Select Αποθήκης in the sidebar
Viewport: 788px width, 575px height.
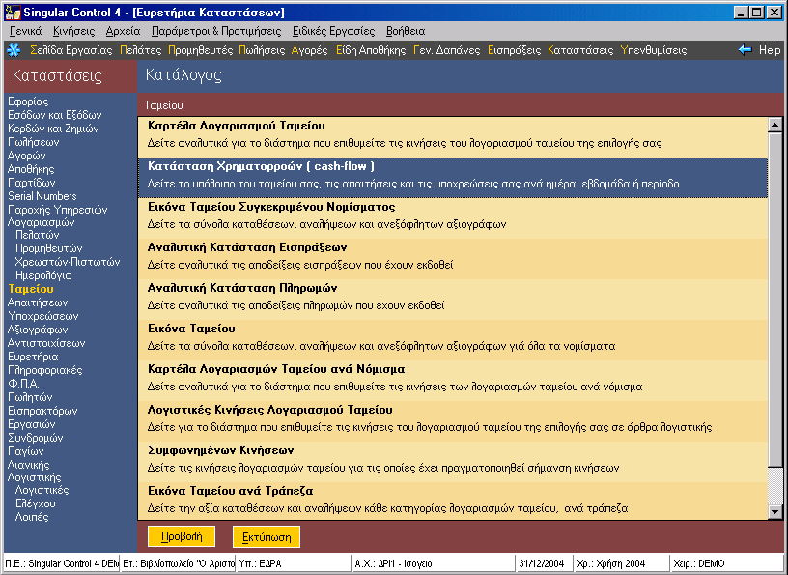[x=31, y=169]
